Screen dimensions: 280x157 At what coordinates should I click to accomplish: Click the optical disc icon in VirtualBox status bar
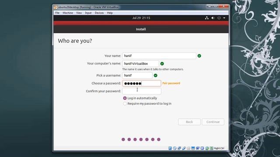(175, 148)
